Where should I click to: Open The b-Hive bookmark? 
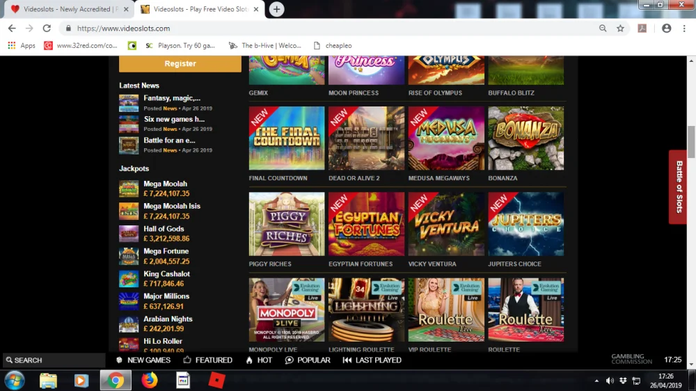[265, 45]
